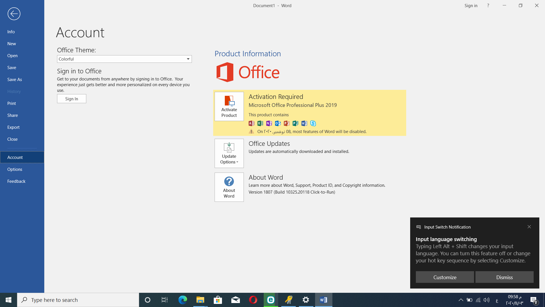Open the Info page
The image size is (545, 307).
(22, 32)
